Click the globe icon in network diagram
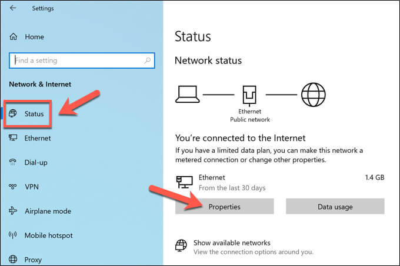 point(312,95)
